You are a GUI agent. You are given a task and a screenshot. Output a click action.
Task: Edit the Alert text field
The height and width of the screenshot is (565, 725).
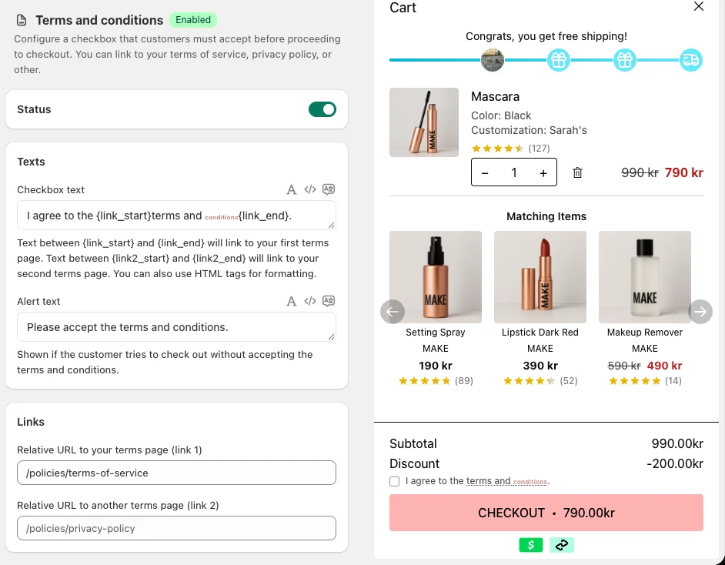[x=176, y=327]
